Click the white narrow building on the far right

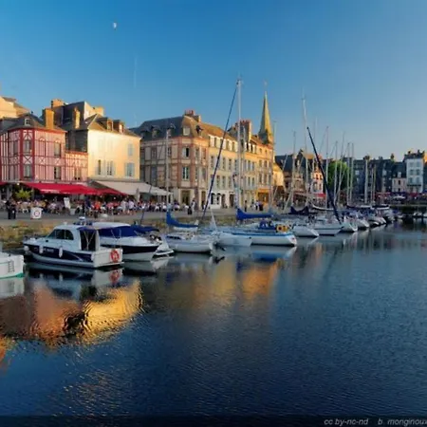click(415, 172)
